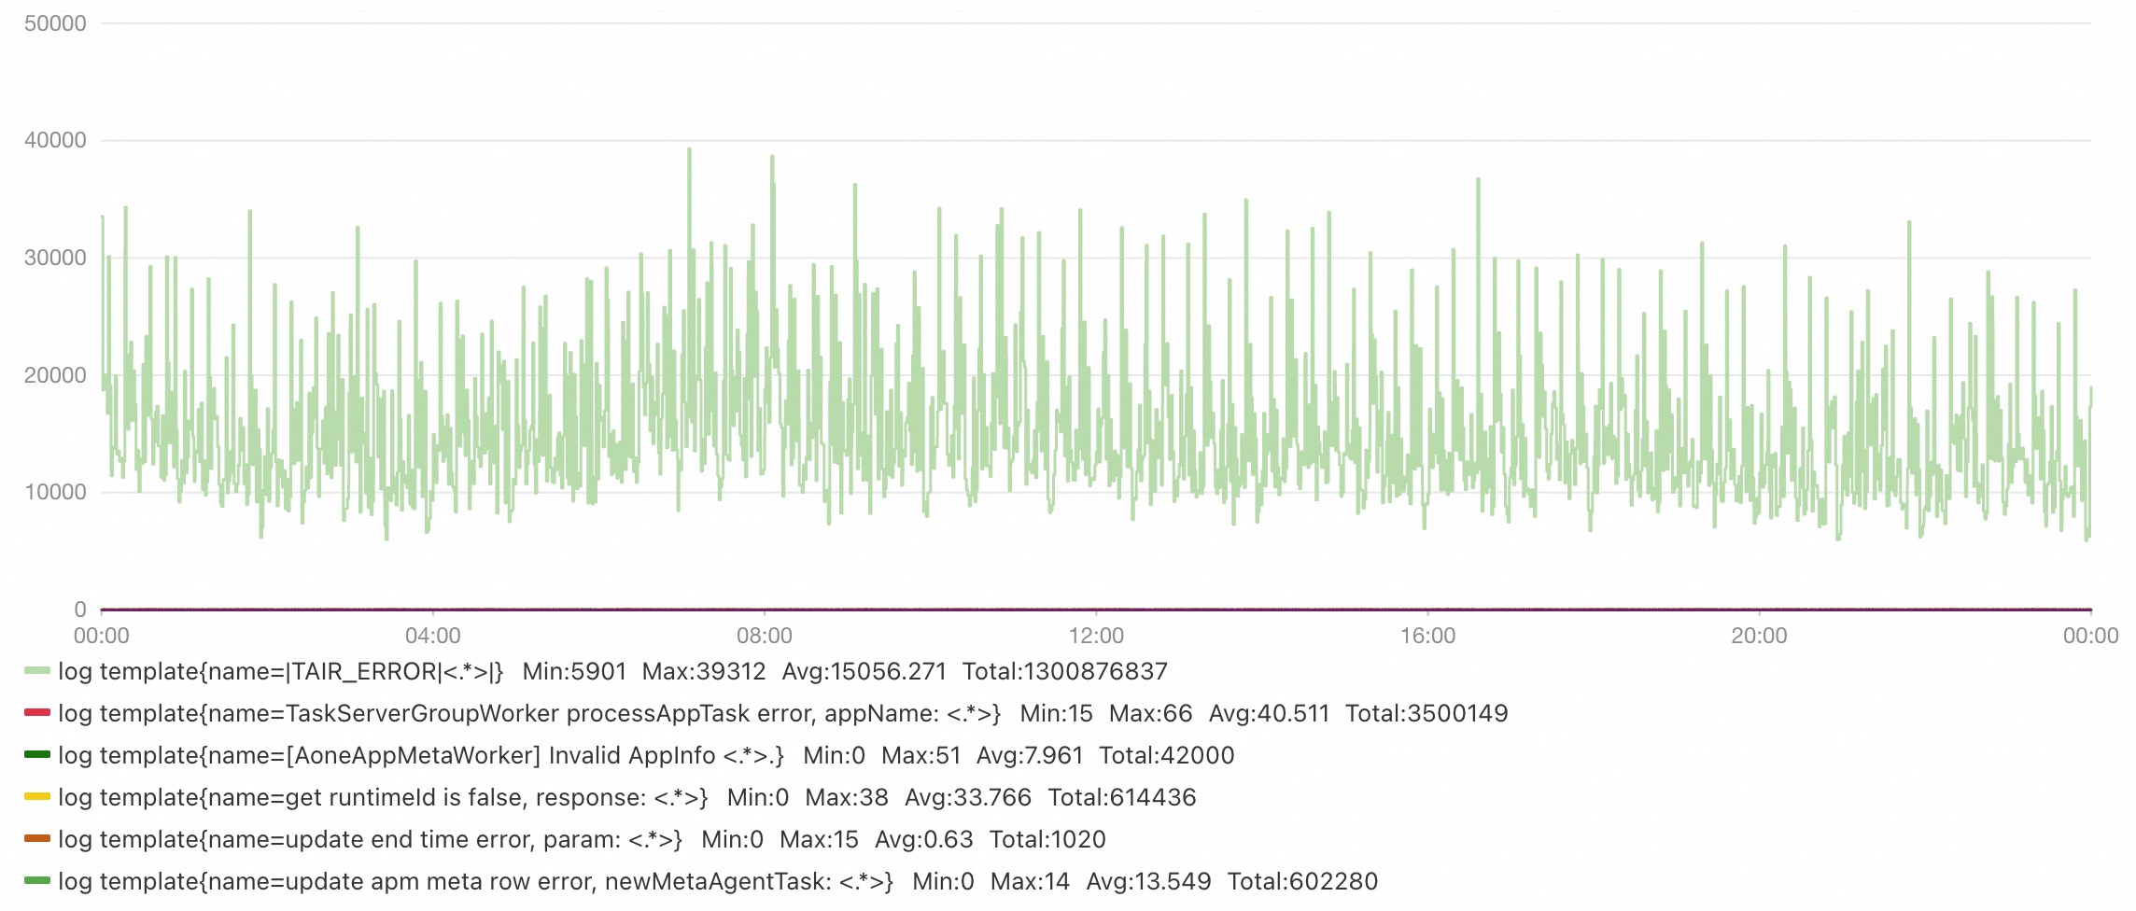Click the 10000 y-axis label
2136x911 pixels.
(55, 492)
